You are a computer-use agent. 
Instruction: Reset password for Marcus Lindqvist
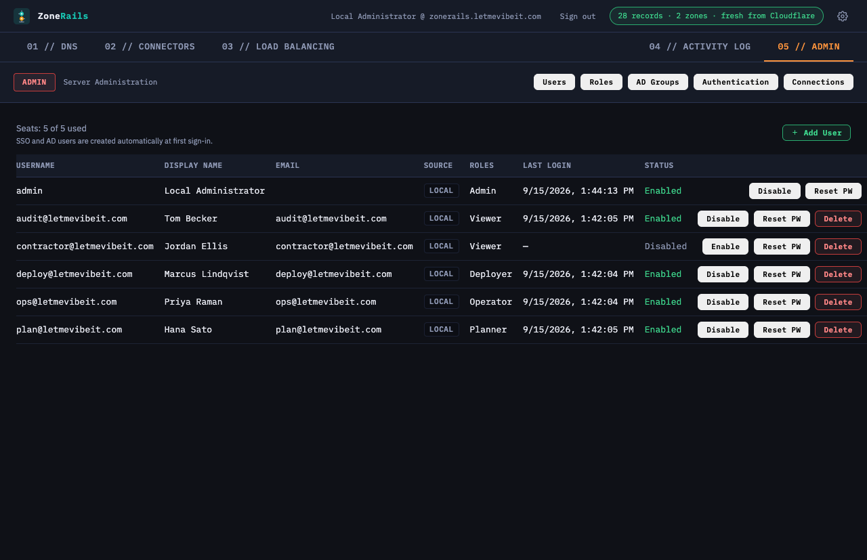[x=782, y=274]
